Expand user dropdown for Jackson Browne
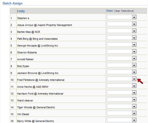This screenshot has width=148, height=123. 121,72
